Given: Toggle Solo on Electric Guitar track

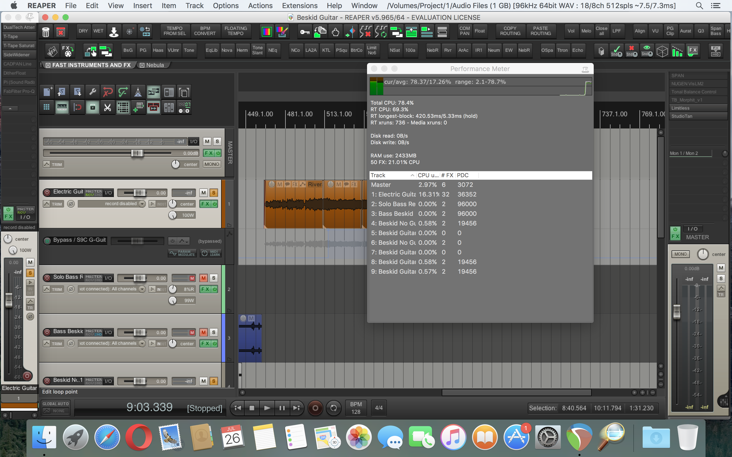Looking at the screenshot, I should tap(213, 193).
